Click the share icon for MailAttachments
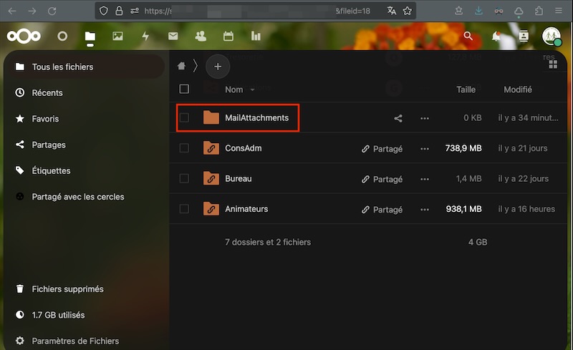This screenshot has height=350, width=573. point(398,118)
